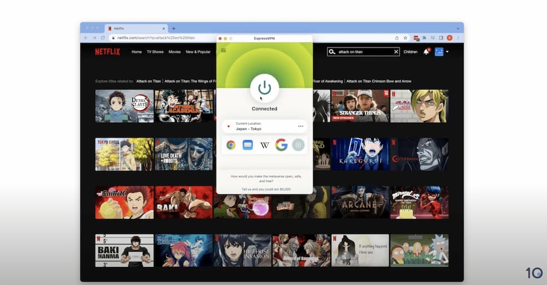Open ExpressVPN location options (three dots)
This screenshot has height=285, width=547.
pos(300,126)
